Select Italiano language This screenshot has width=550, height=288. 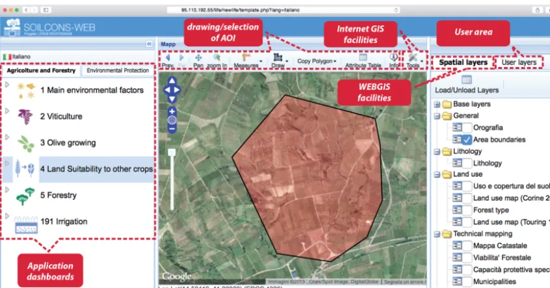point(17,57)
